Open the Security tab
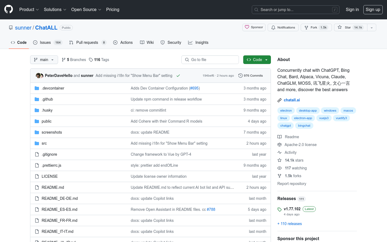Image resolution: width=387 pixels, height=242 pixels. coord(171,42)
